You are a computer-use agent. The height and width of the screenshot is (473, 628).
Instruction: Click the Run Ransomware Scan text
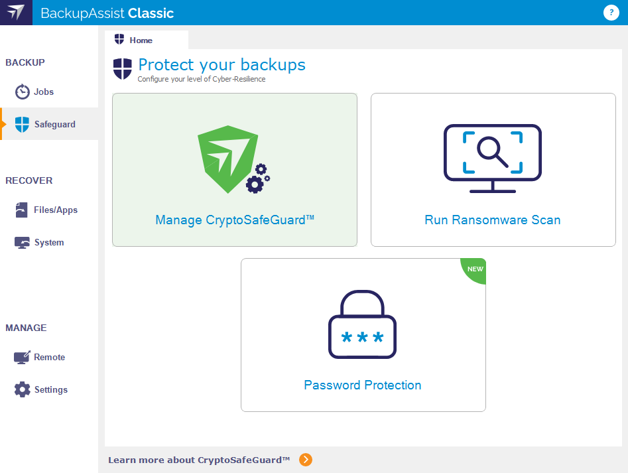(x=493, y=220)
